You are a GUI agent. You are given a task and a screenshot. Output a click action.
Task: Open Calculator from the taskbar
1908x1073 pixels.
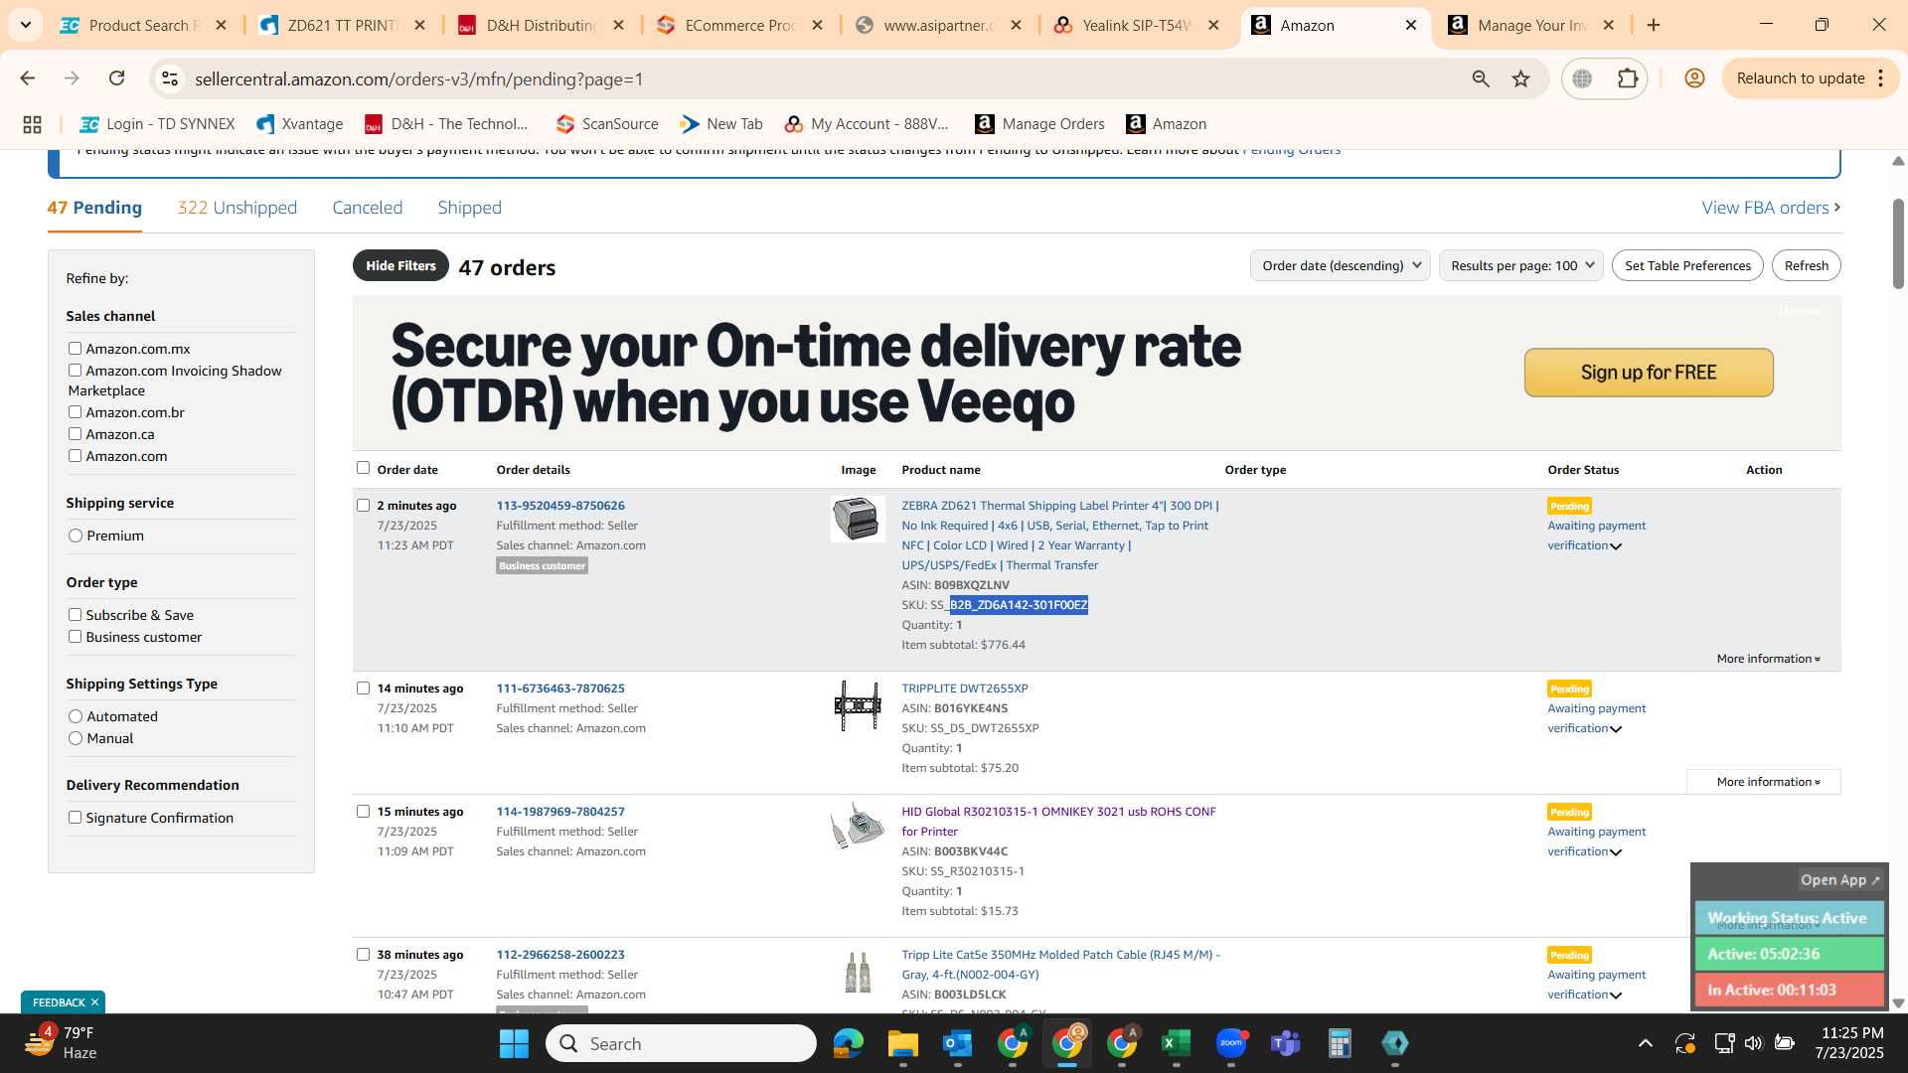tap(1340, 1043)
